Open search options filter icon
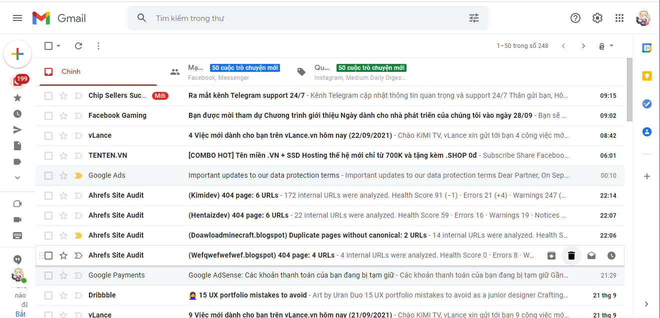 coord(474,18)
